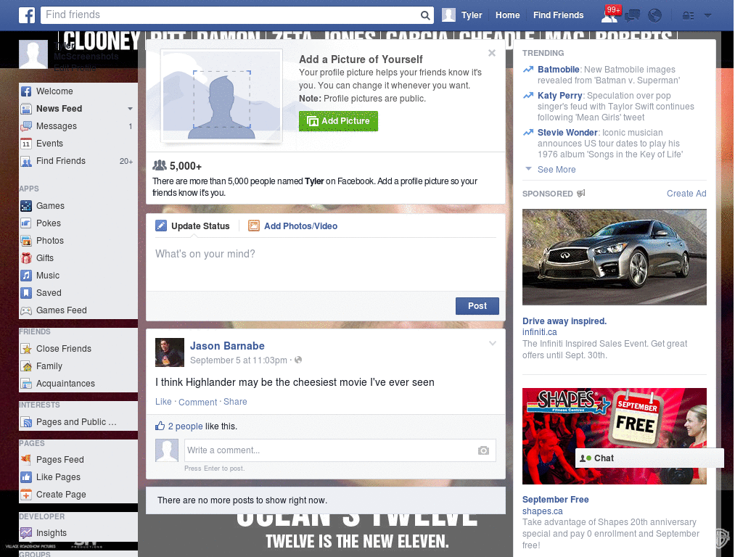Click Comment under Highlander post

click(197, 402)
